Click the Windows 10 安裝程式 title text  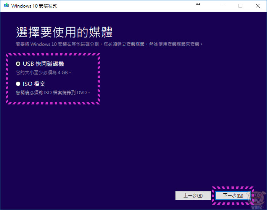[x=34, y=6]
